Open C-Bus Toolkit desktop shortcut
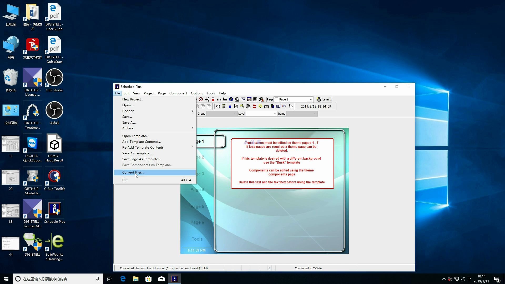The image size is (505, 284). [x=54, y=179]
